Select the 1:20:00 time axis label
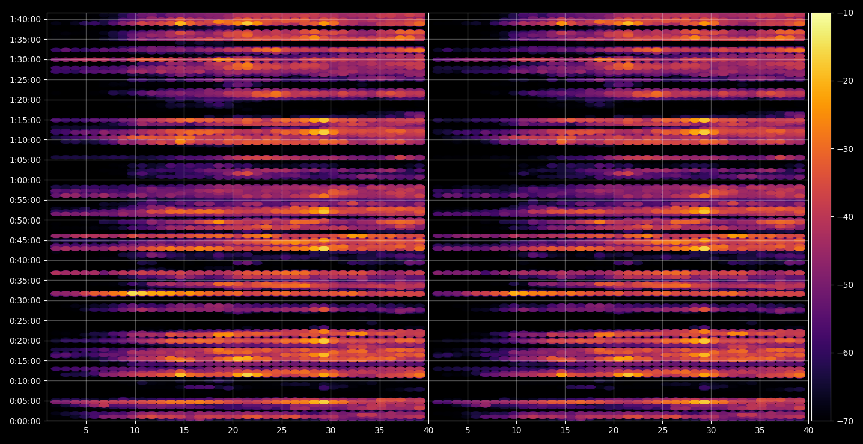863x444 pixels. coord(25,100)
